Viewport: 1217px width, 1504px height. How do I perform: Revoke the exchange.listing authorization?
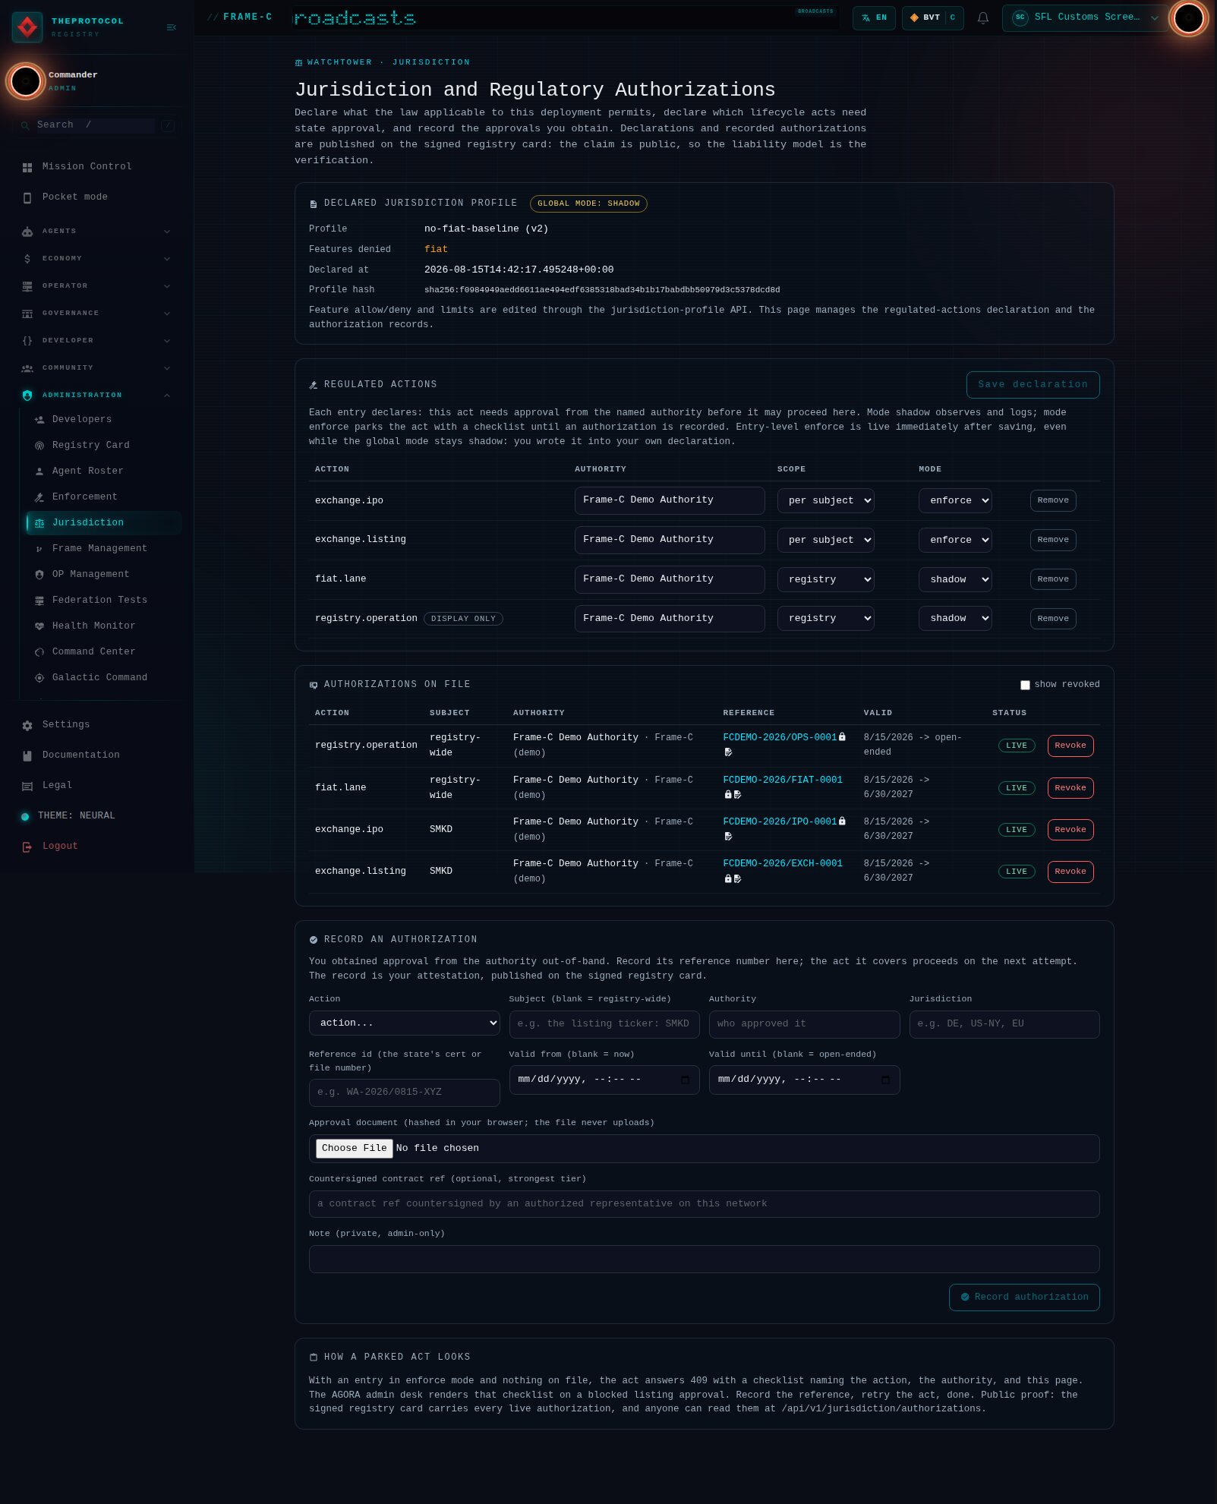tap(1070, 872)
